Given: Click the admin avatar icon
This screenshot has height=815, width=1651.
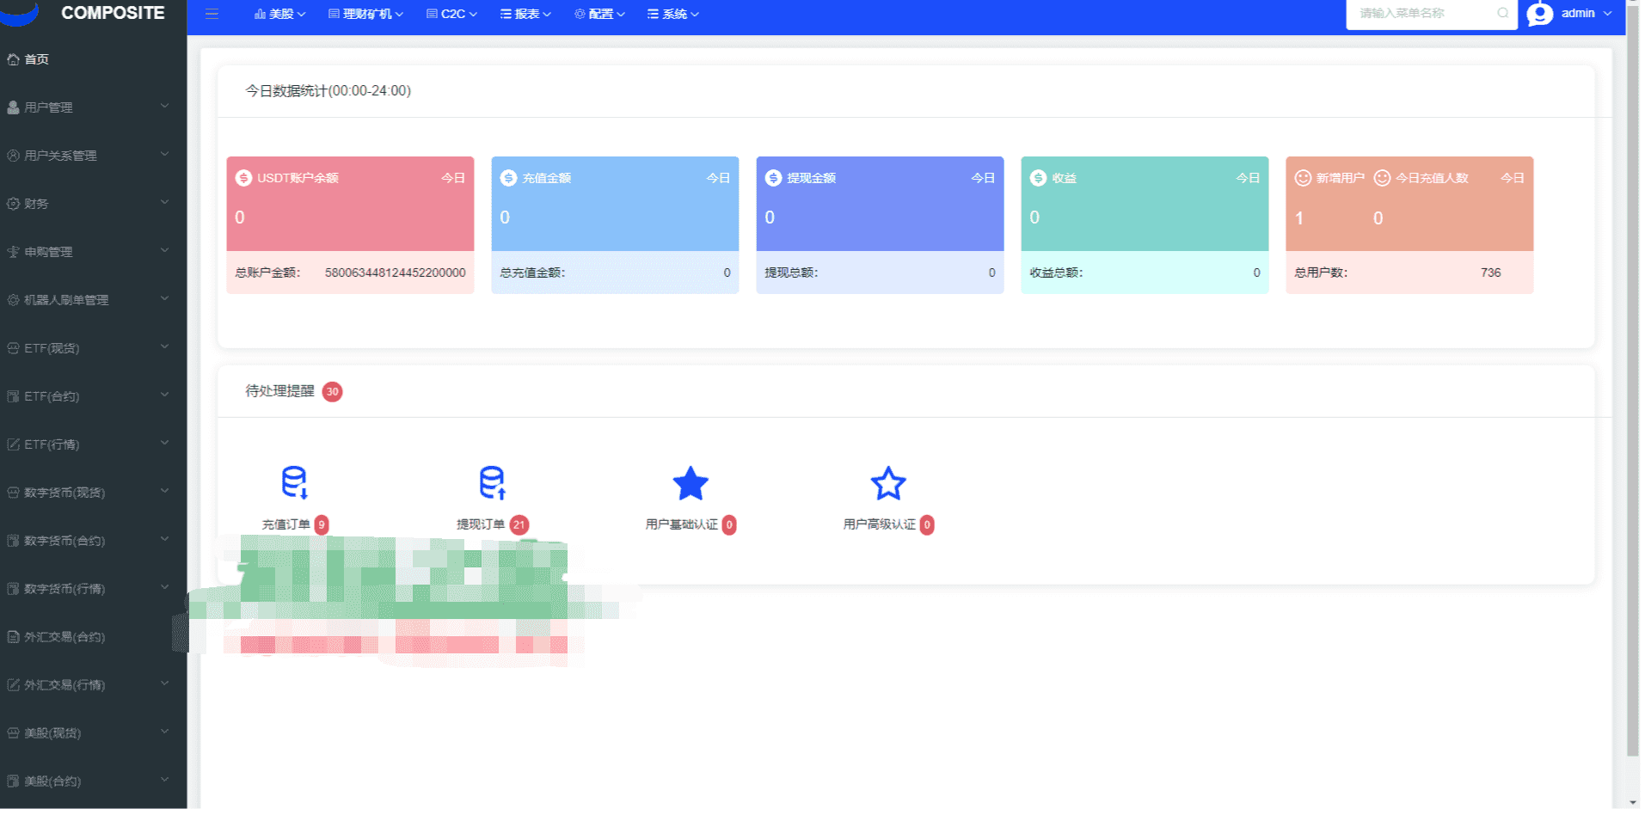Looking at the screenshot, I should tap(1540, 14).
